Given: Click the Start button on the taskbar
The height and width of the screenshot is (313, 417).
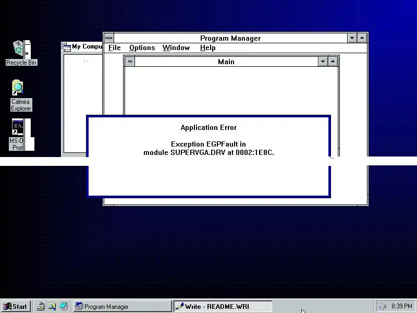Looking at the screenshot, I should coord(16,306).
